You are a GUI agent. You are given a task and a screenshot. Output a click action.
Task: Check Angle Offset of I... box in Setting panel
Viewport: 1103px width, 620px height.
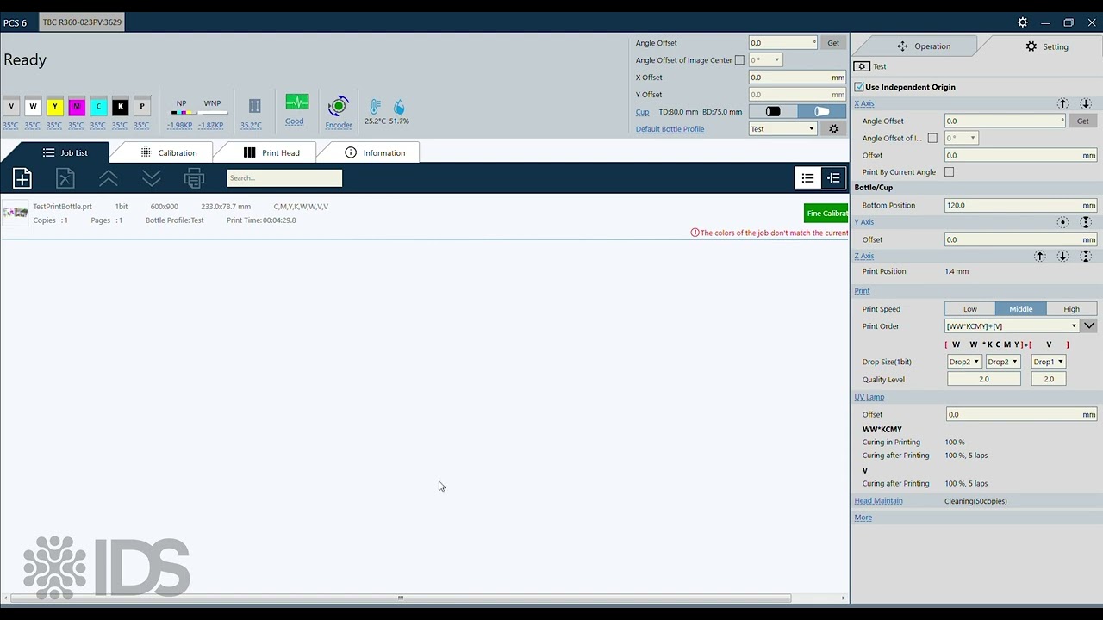[932, 138]
